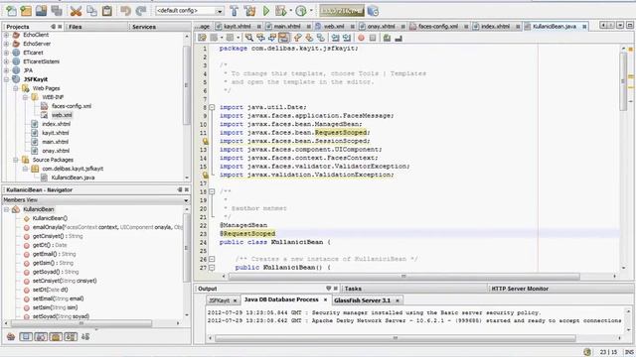This screenshot has height=357, width=636.
Task: Toggle bookmark in editor toolbar
Action: [x=321, y=38]
